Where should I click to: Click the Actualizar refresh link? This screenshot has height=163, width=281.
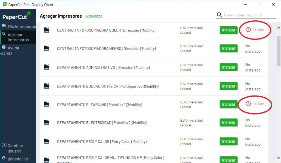(x=94, y=16)
